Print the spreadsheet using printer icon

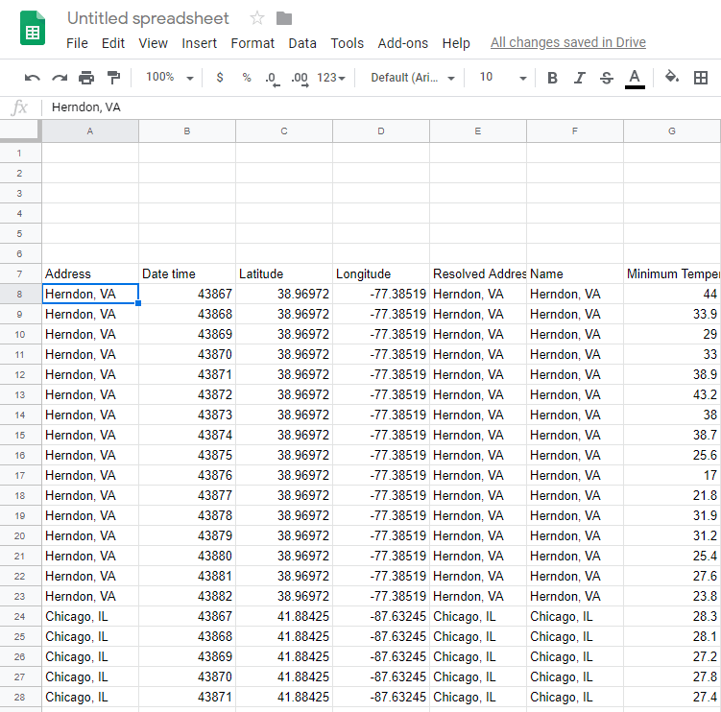tap(86, 78)
